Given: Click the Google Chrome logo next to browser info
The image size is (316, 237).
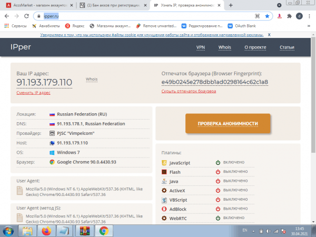Looking at the screenshot, I should click(x=52, y=162).
